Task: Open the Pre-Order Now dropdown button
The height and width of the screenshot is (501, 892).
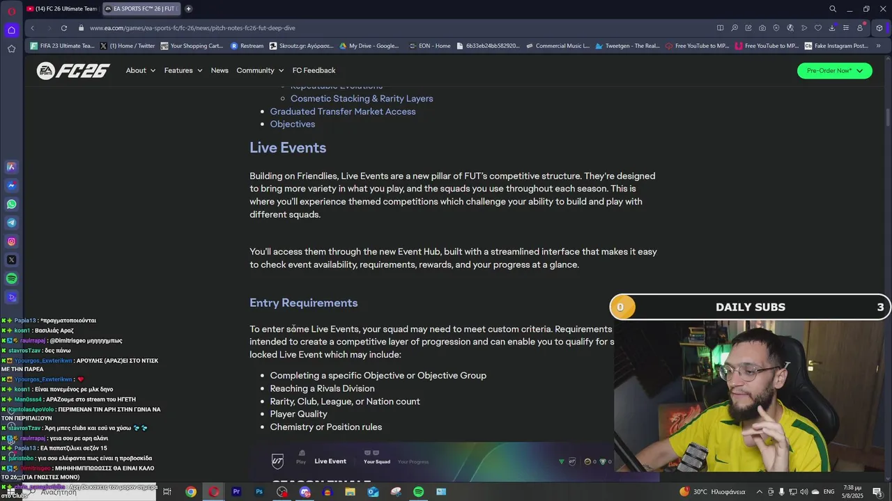Action: coord(834,70)
